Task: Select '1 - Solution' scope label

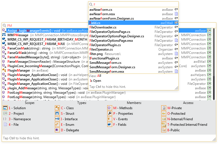Action: pyautogui.click(x=17, y=108)
